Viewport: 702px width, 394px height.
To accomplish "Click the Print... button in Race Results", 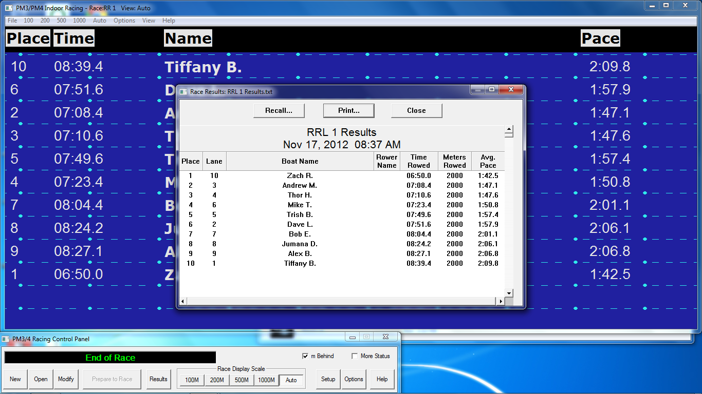I will 348,110.
